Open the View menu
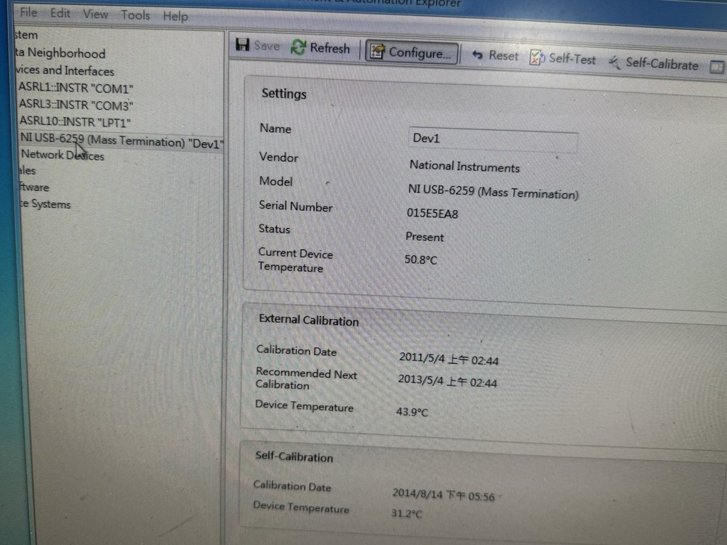727x545 pixels. 95,14
